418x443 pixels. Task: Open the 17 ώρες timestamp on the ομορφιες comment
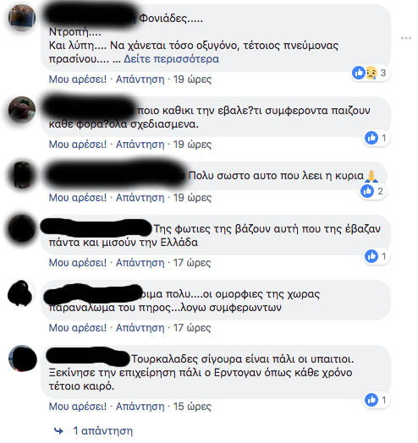[192, 328]
